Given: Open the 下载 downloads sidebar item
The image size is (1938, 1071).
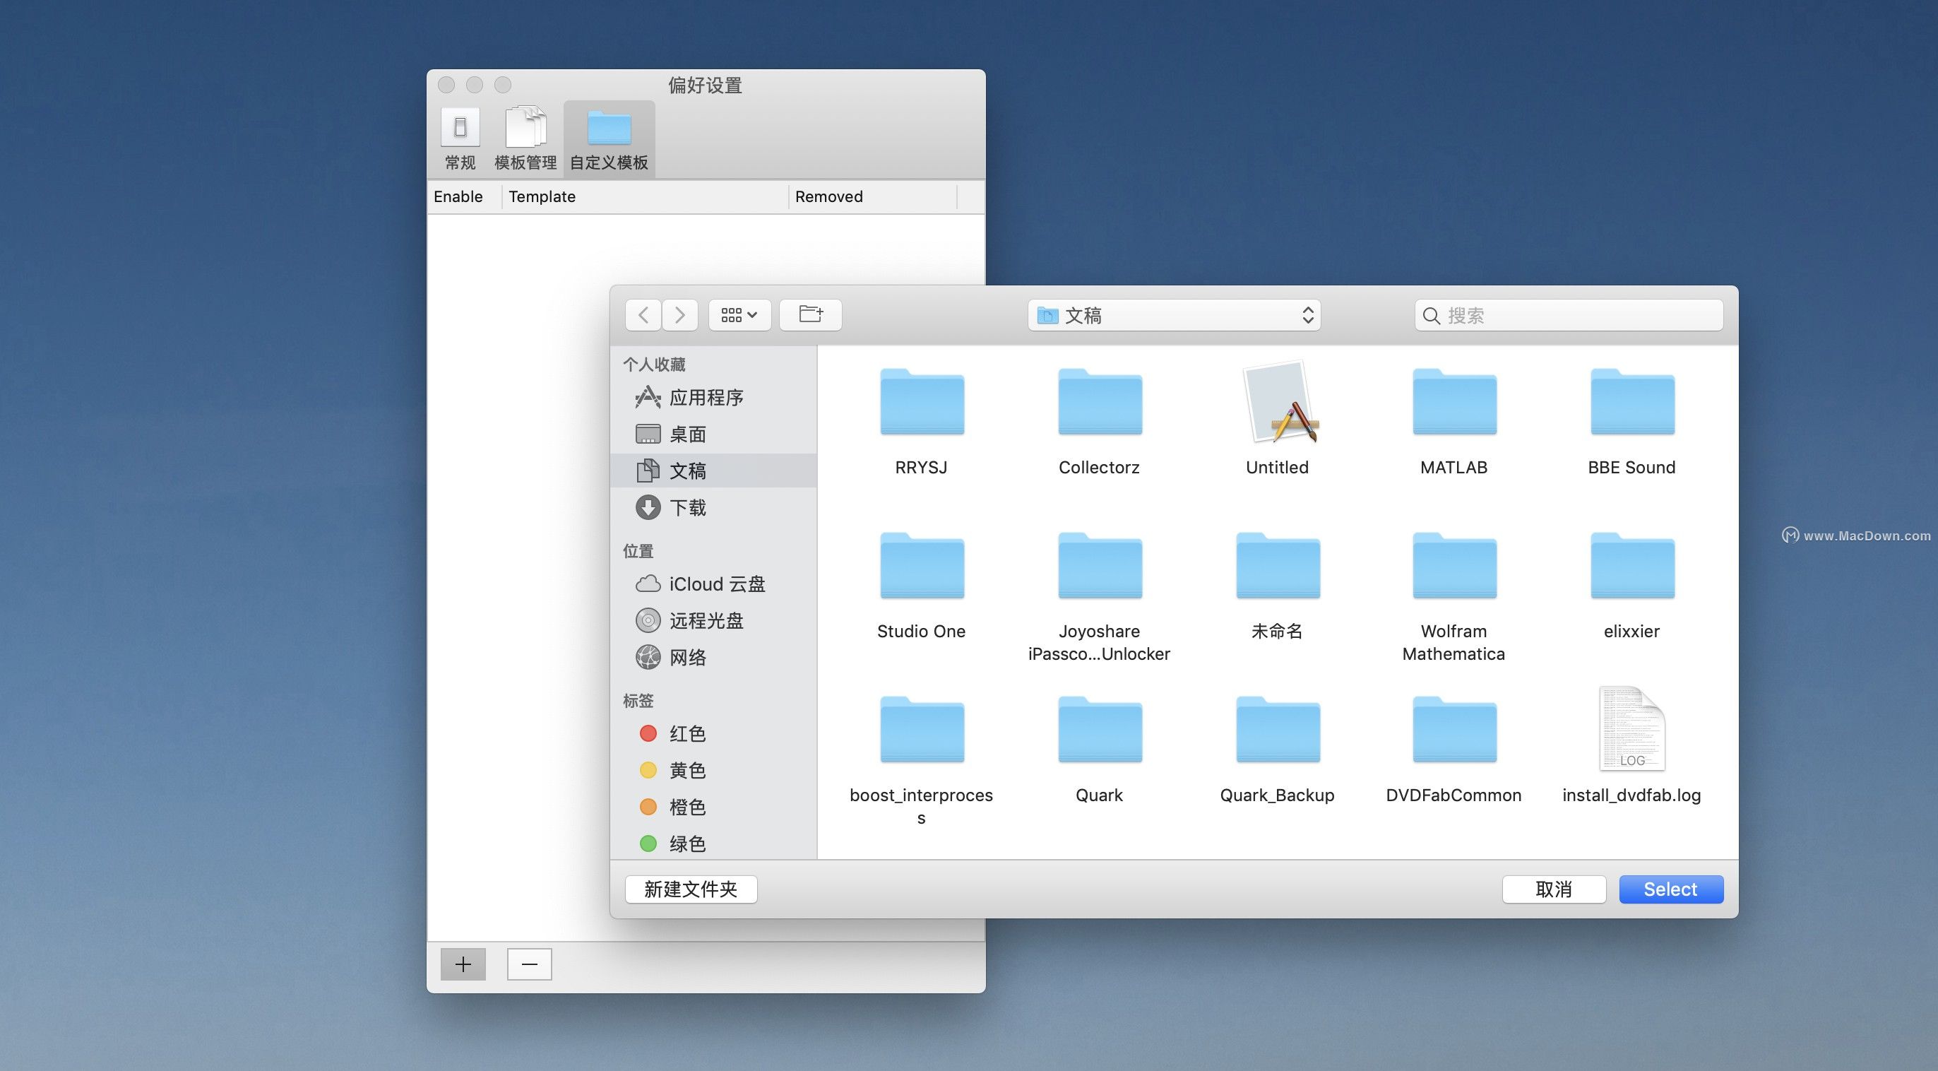Looking at the screenshot, I should (x=687, y=508).
